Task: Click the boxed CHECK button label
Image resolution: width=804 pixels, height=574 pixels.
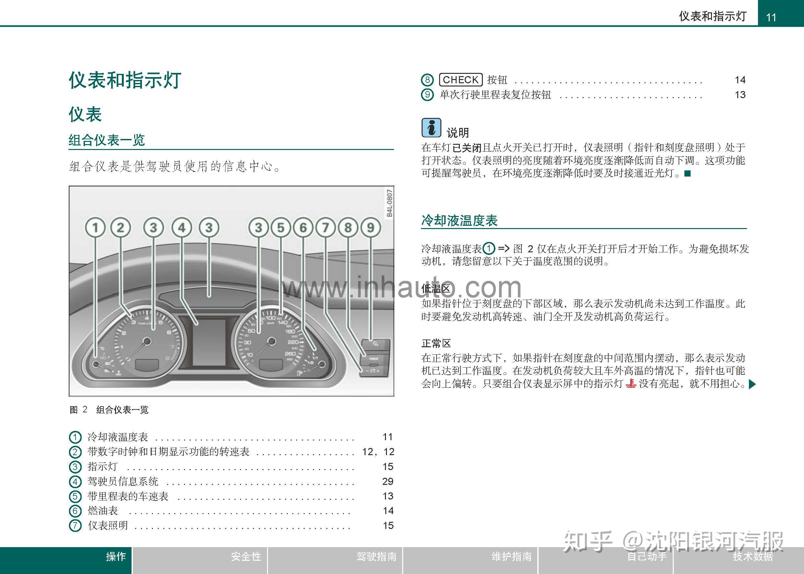Action: (461, 80)
